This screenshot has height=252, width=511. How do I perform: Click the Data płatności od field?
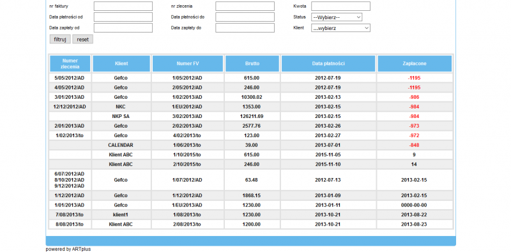click(123, 17)
